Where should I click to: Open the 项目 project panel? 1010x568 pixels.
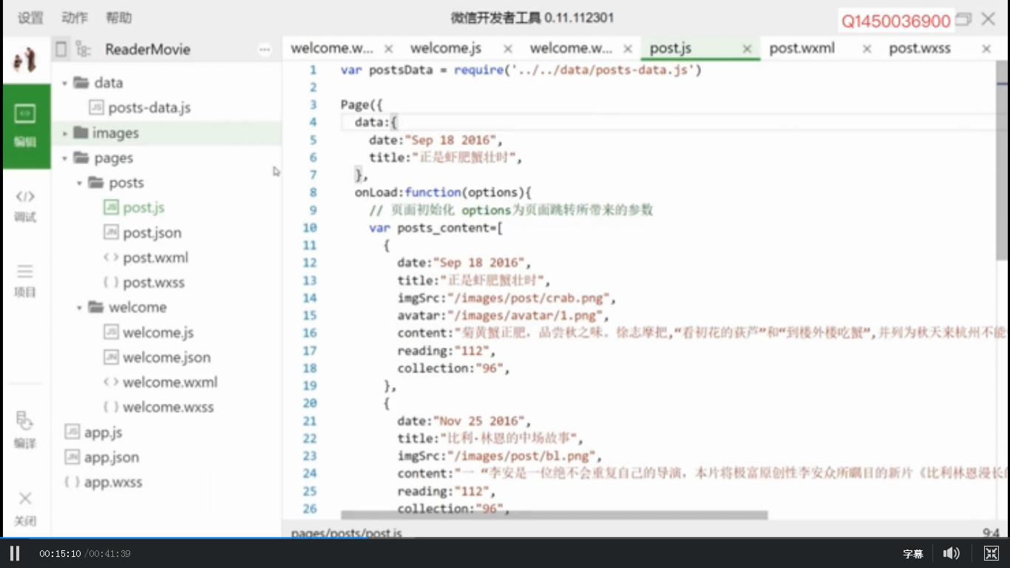pyautogui.click(x=25, y=280)
